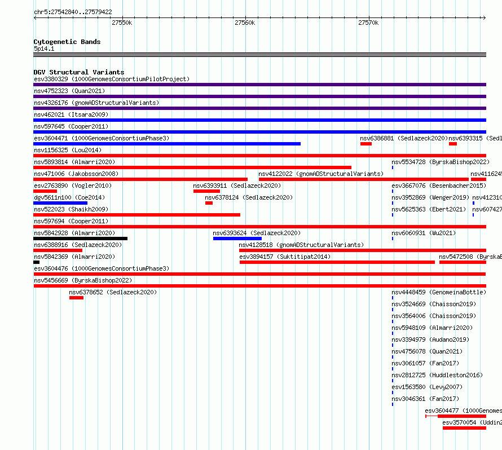Click the nsv5534728 (ByrskaBishop2022) label
Viewport: 502px width, 450px height.
click(x=441, y=162)
